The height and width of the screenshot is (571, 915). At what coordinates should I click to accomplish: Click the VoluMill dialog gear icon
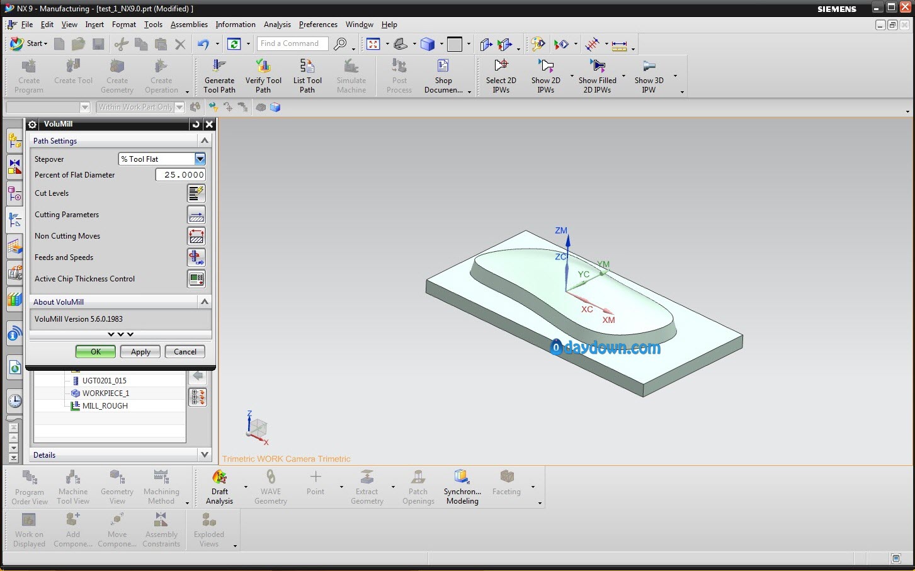coord(32,125)
